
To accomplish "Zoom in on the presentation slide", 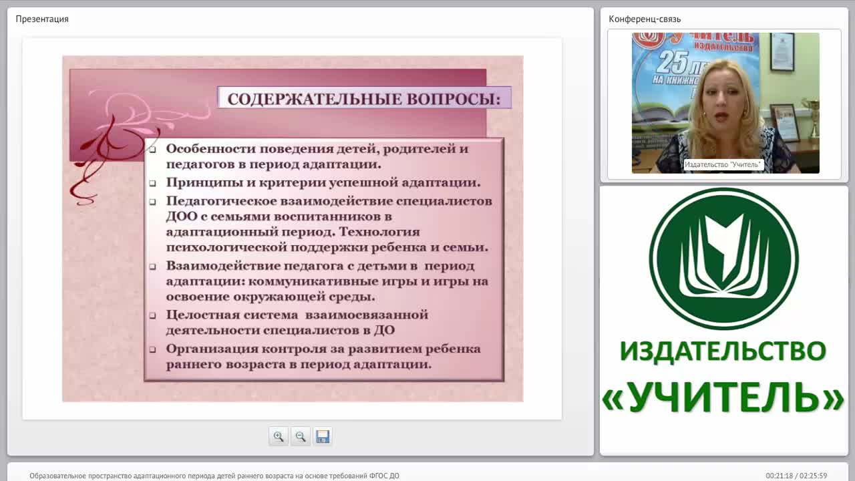I will click(279, 436).
